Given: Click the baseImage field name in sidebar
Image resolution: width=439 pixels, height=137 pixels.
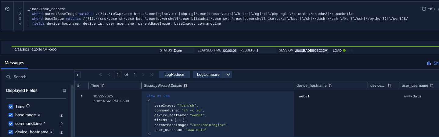Looking at the screenshot, I should (x=26, y=115).
